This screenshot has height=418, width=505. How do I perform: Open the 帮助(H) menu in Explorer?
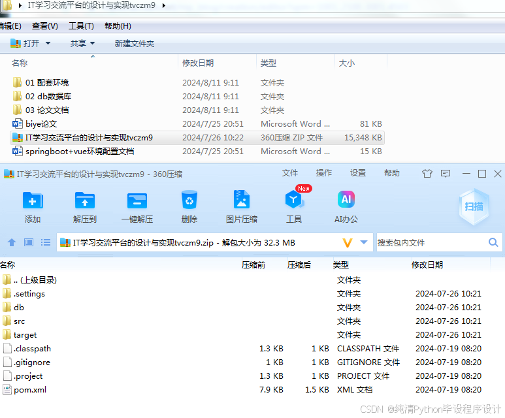(x=118, y=26)
